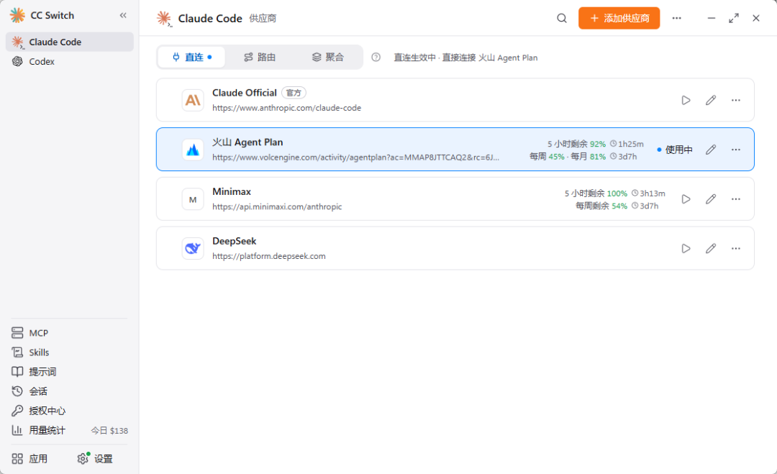Image resolution: width=777 pixels, height=474 pixels.
Task: Edit the 火山 Agent Plan provider
Action: (x=711, y=150)
